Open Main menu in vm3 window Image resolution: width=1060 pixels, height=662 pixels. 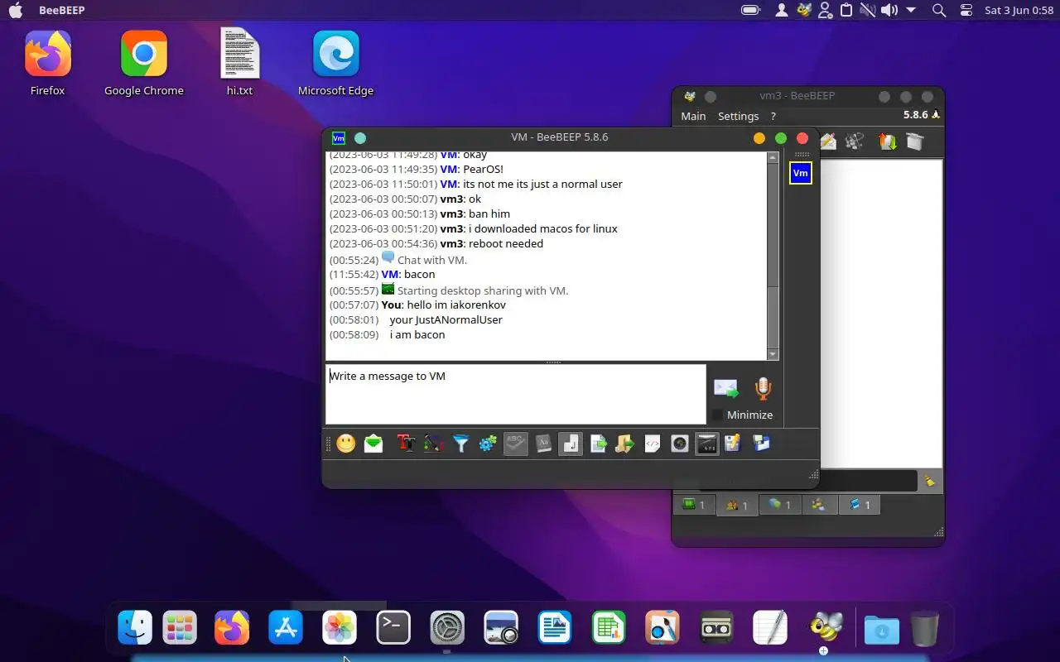tap(693, 116)
